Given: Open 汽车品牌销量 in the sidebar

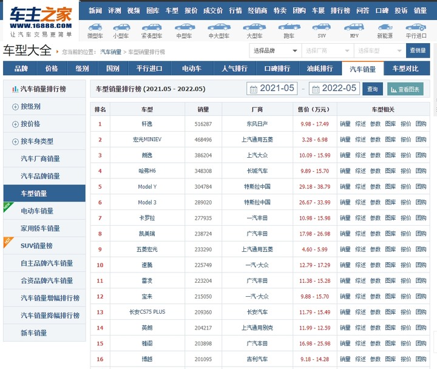Looking at the screenshot, I should pos(41,176).
